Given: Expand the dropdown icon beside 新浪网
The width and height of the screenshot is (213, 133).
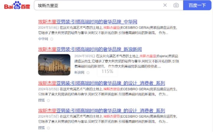Looking at the screenshot, I should (x=88, y=73).
